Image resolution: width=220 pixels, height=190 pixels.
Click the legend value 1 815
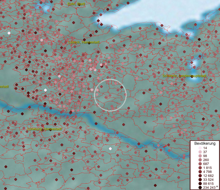pyautogui.click(x=207, y=168)
